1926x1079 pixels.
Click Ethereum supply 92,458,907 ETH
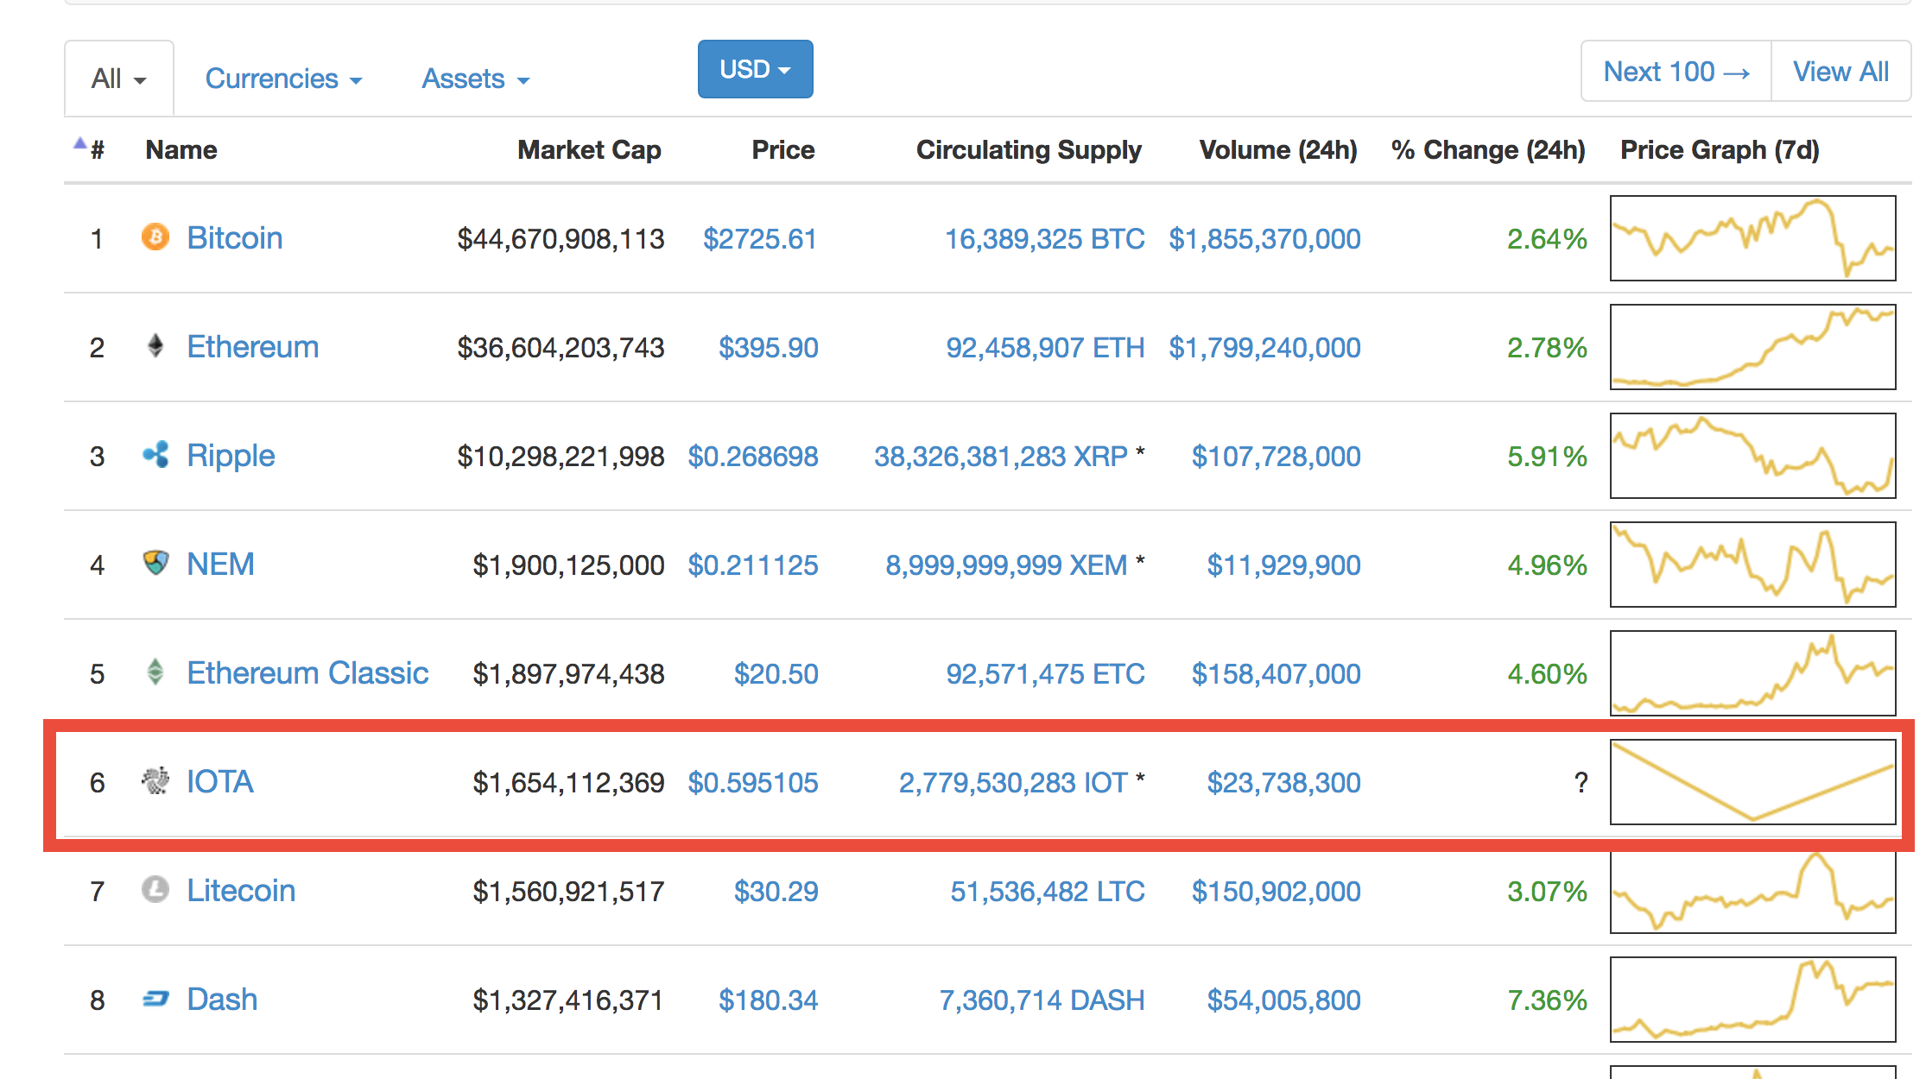(1045, 348)
